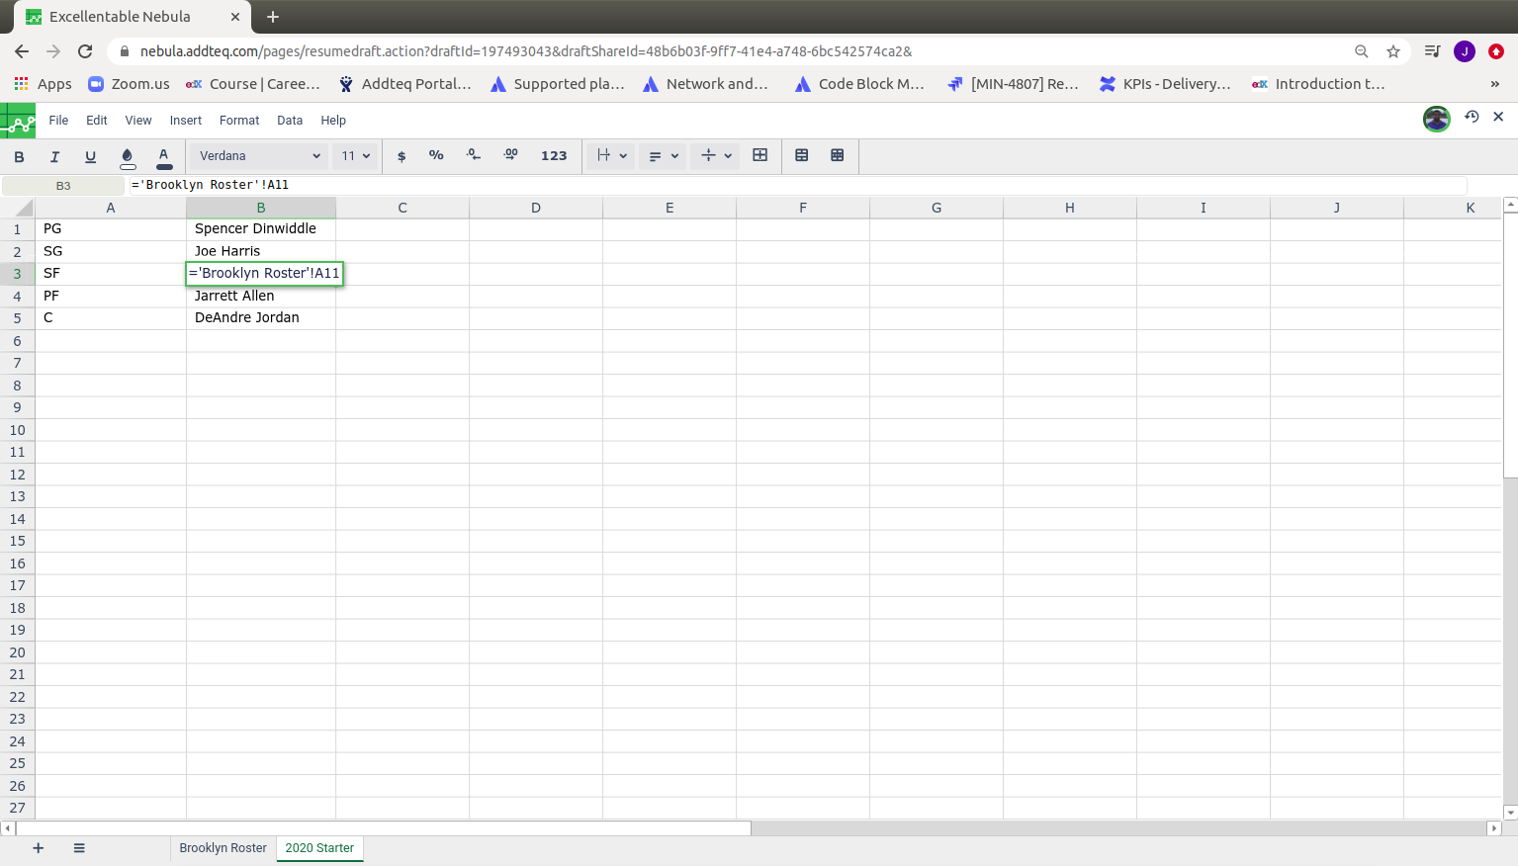This screenshot has width=1518, height=866.
Task: Click the merge cells icon
Action: click(x=759, y=156)
